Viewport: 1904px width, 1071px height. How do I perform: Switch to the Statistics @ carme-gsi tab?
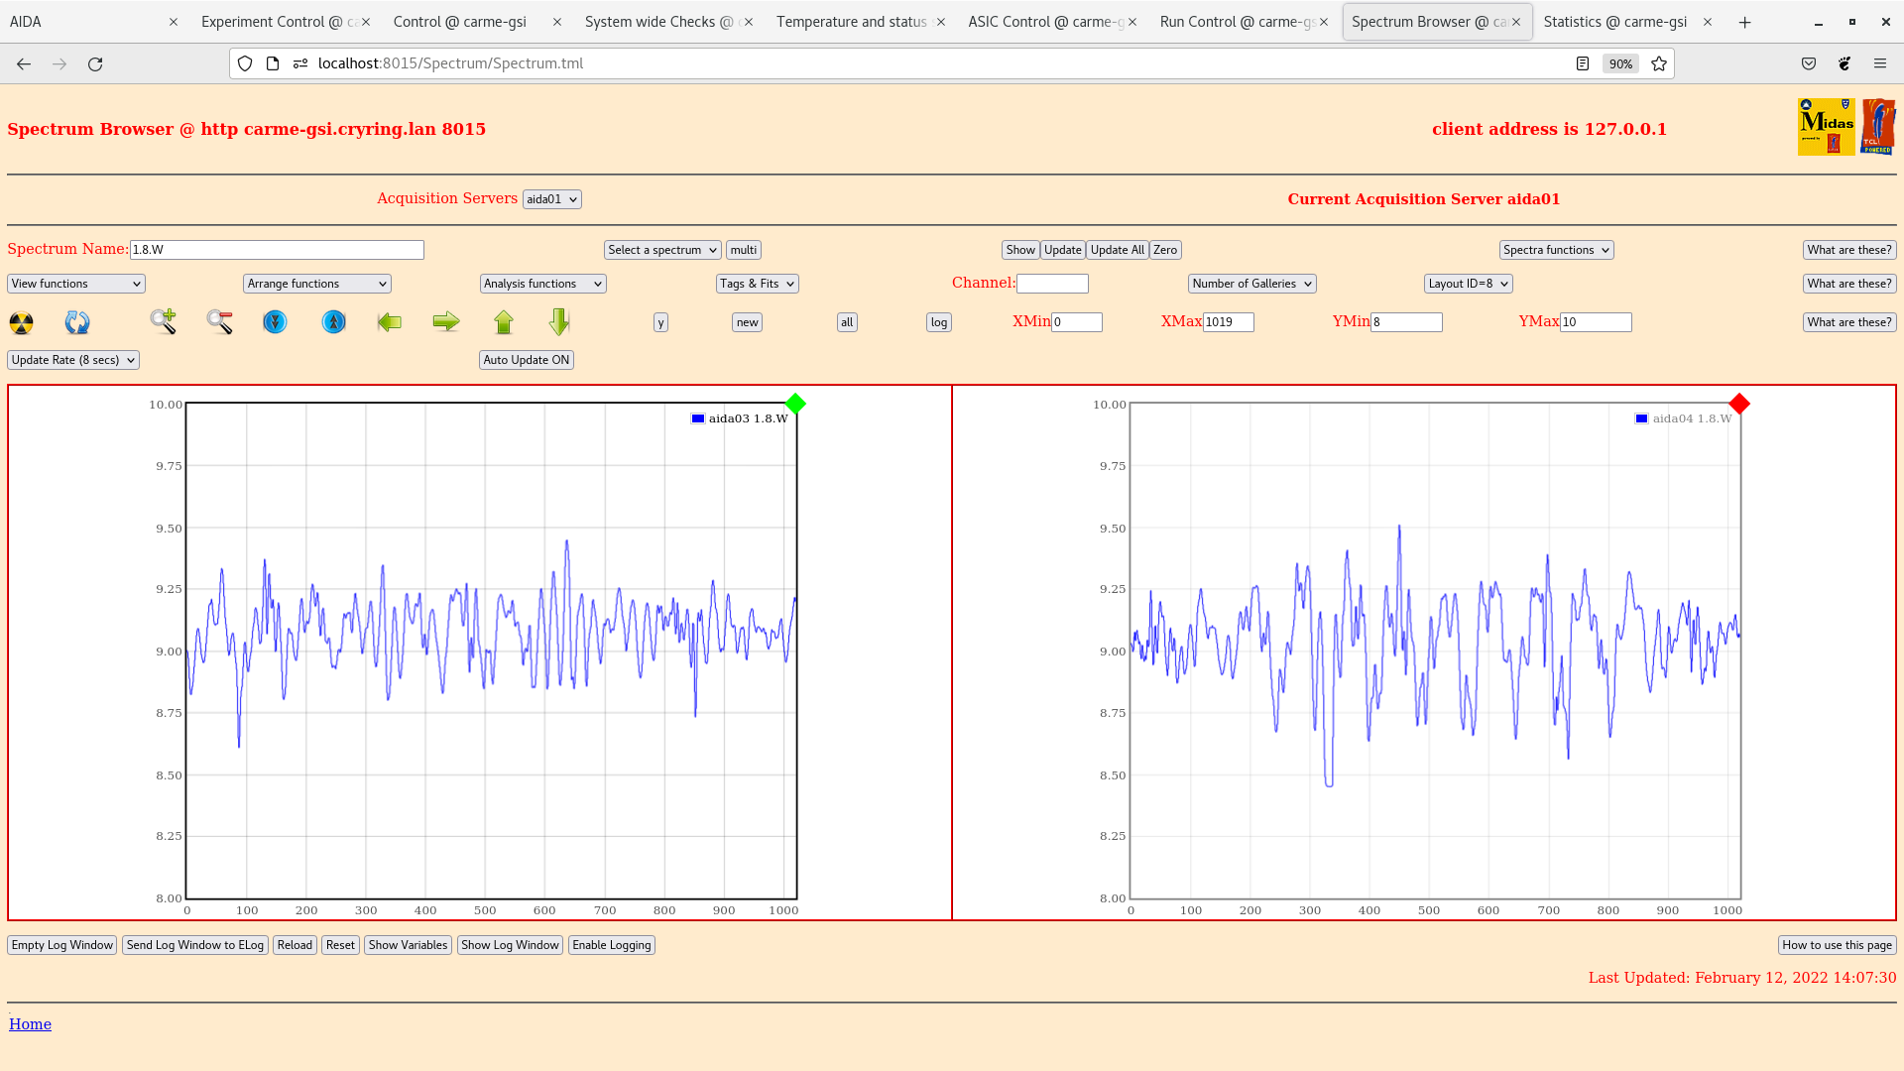point(1614,22)
